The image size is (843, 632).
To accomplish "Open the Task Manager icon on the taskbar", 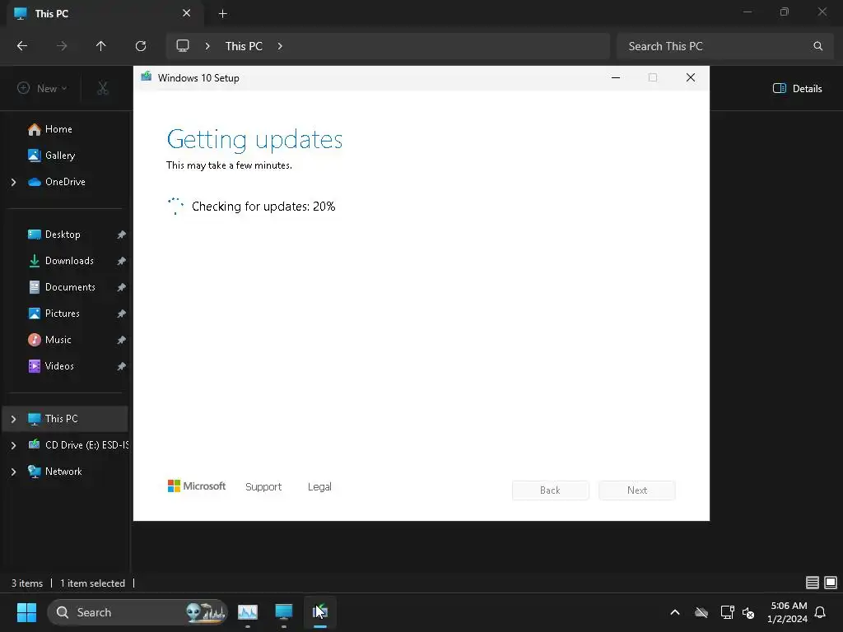I will [x=248, y=612].
